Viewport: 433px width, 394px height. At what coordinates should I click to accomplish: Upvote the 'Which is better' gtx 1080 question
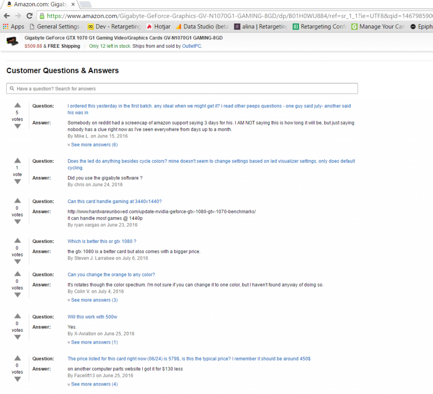click(17, 241)
